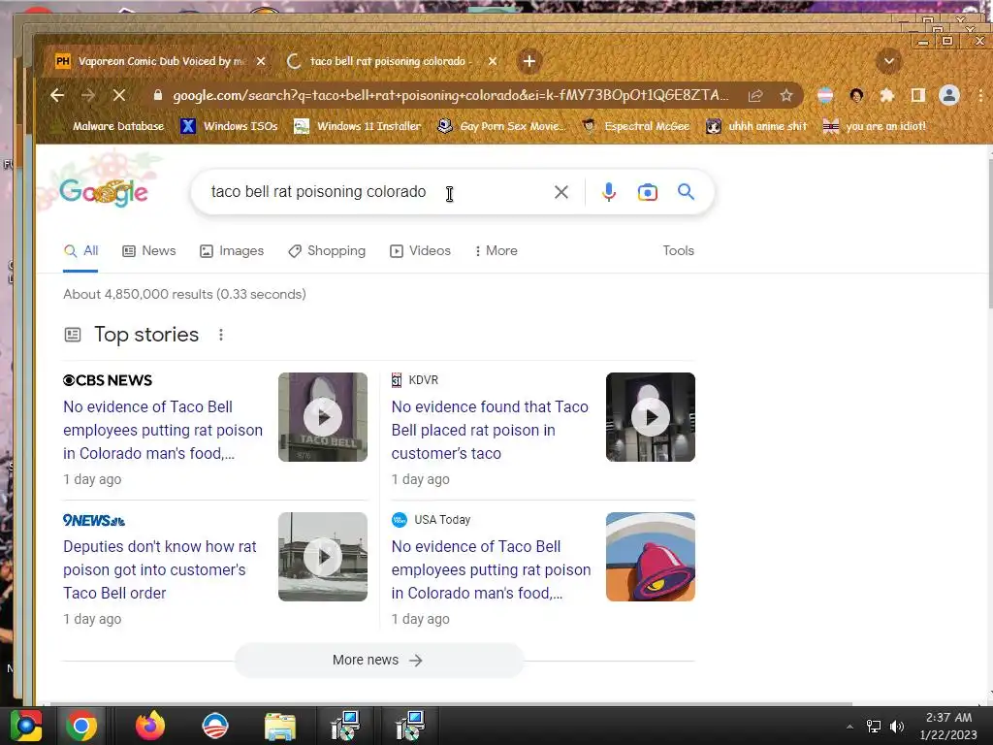Click the round face extension icon
This screenshot has height=745, width=993.
pyautogui.click(x=856, y=96)
